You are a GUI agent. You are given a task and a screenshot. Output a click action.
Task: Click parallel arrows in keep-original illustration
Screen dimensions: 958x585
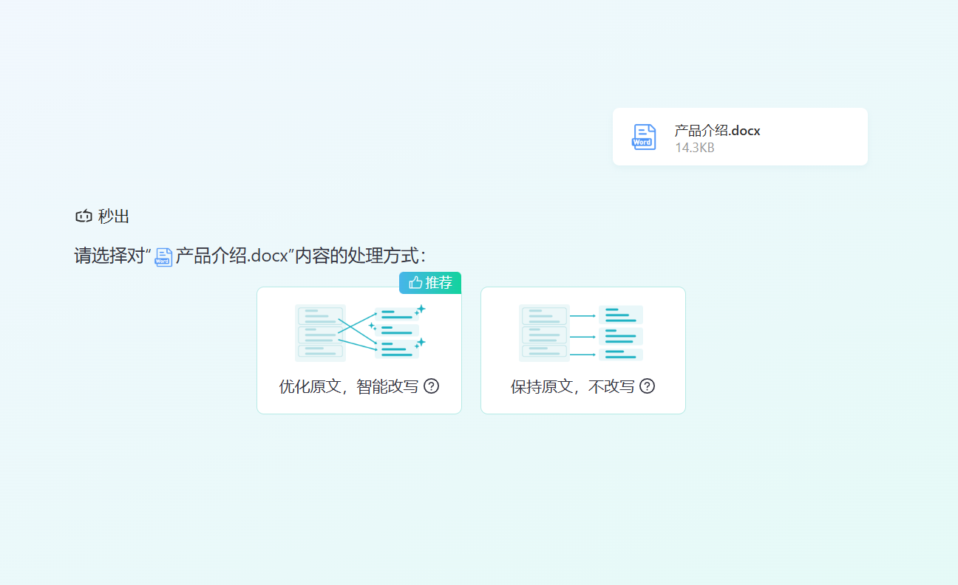tap(582, 335)
